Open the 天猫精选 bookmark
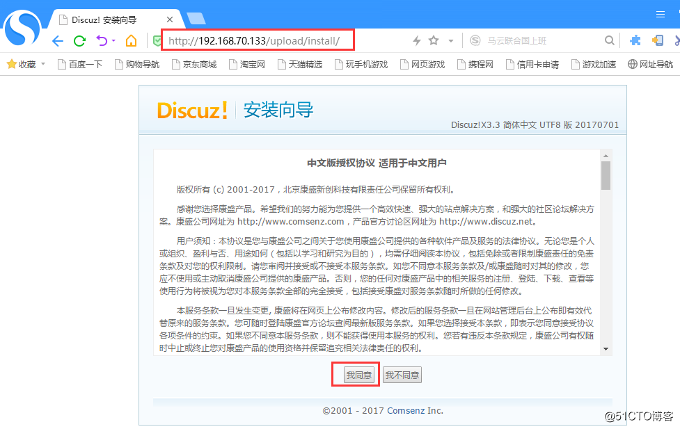 click(300, 65)
